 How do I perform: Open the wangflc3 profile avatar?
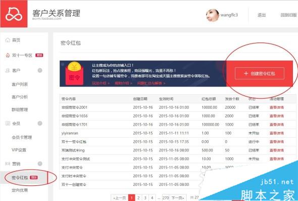213,15
